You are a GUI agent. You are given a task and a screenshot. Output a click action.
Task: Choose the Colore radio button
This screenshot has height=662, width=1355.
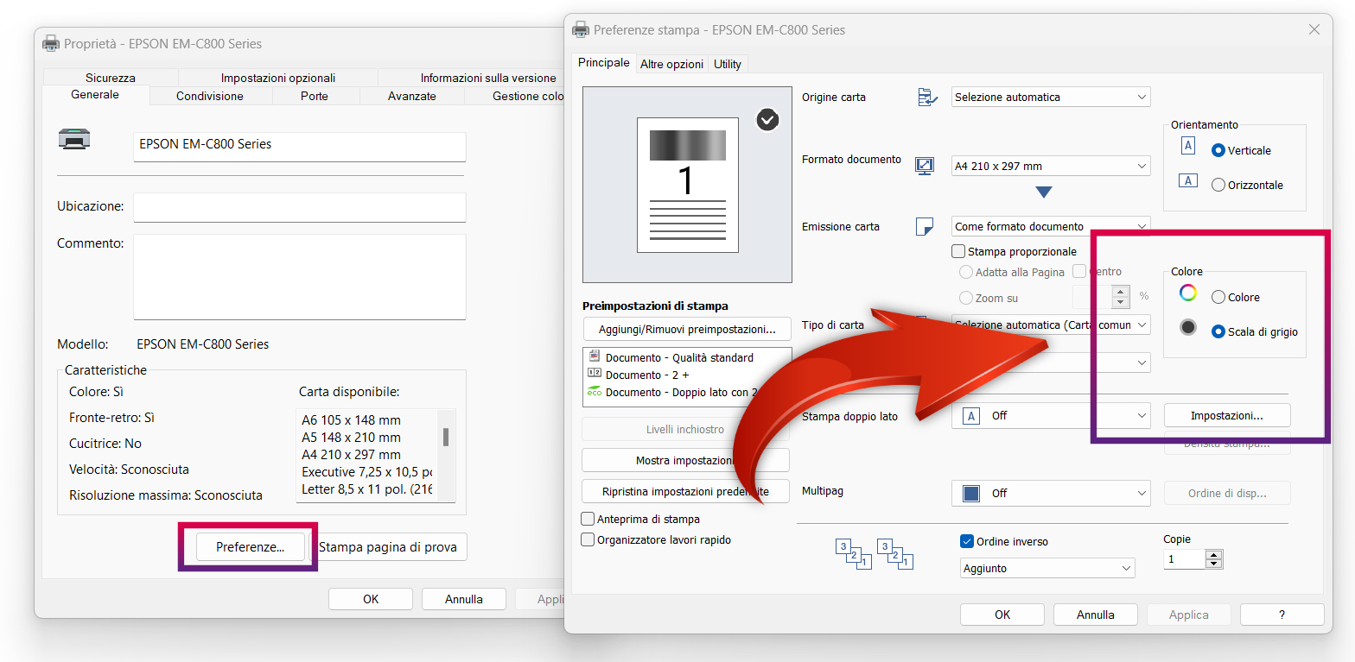coord(1218,297)
